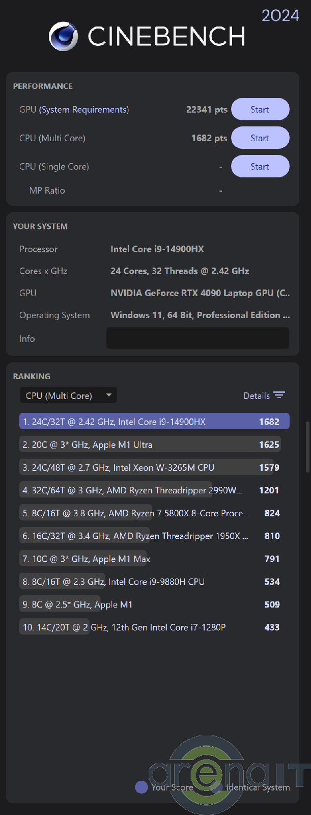
Task: Click the ranking dropdown arrow
Action: tap(108, 396)
